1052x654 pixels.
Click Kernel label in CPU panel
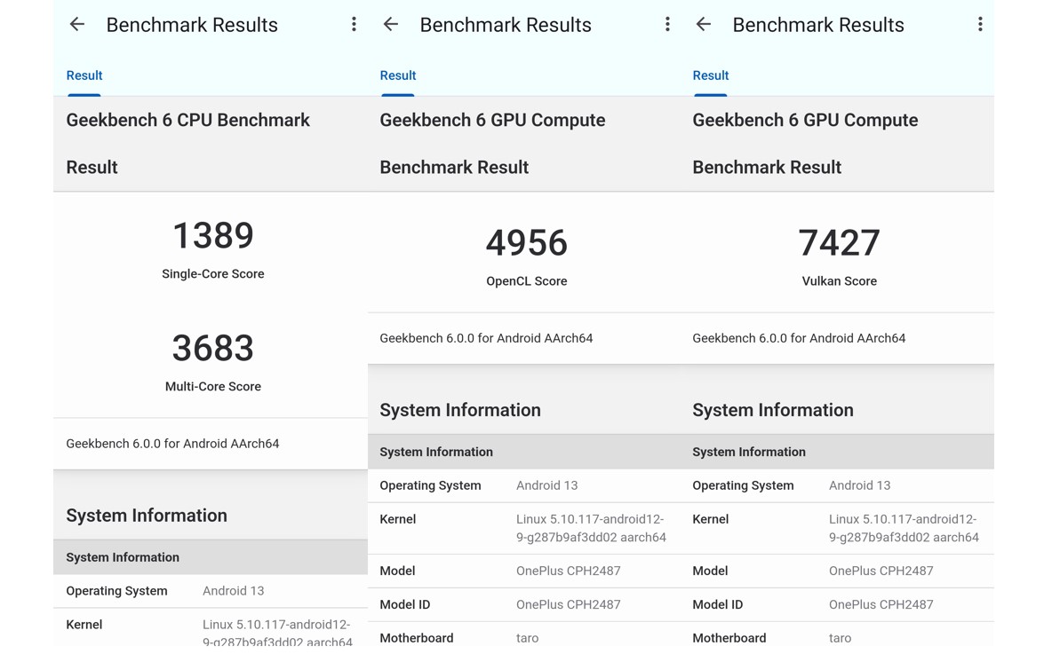[84, 625]
